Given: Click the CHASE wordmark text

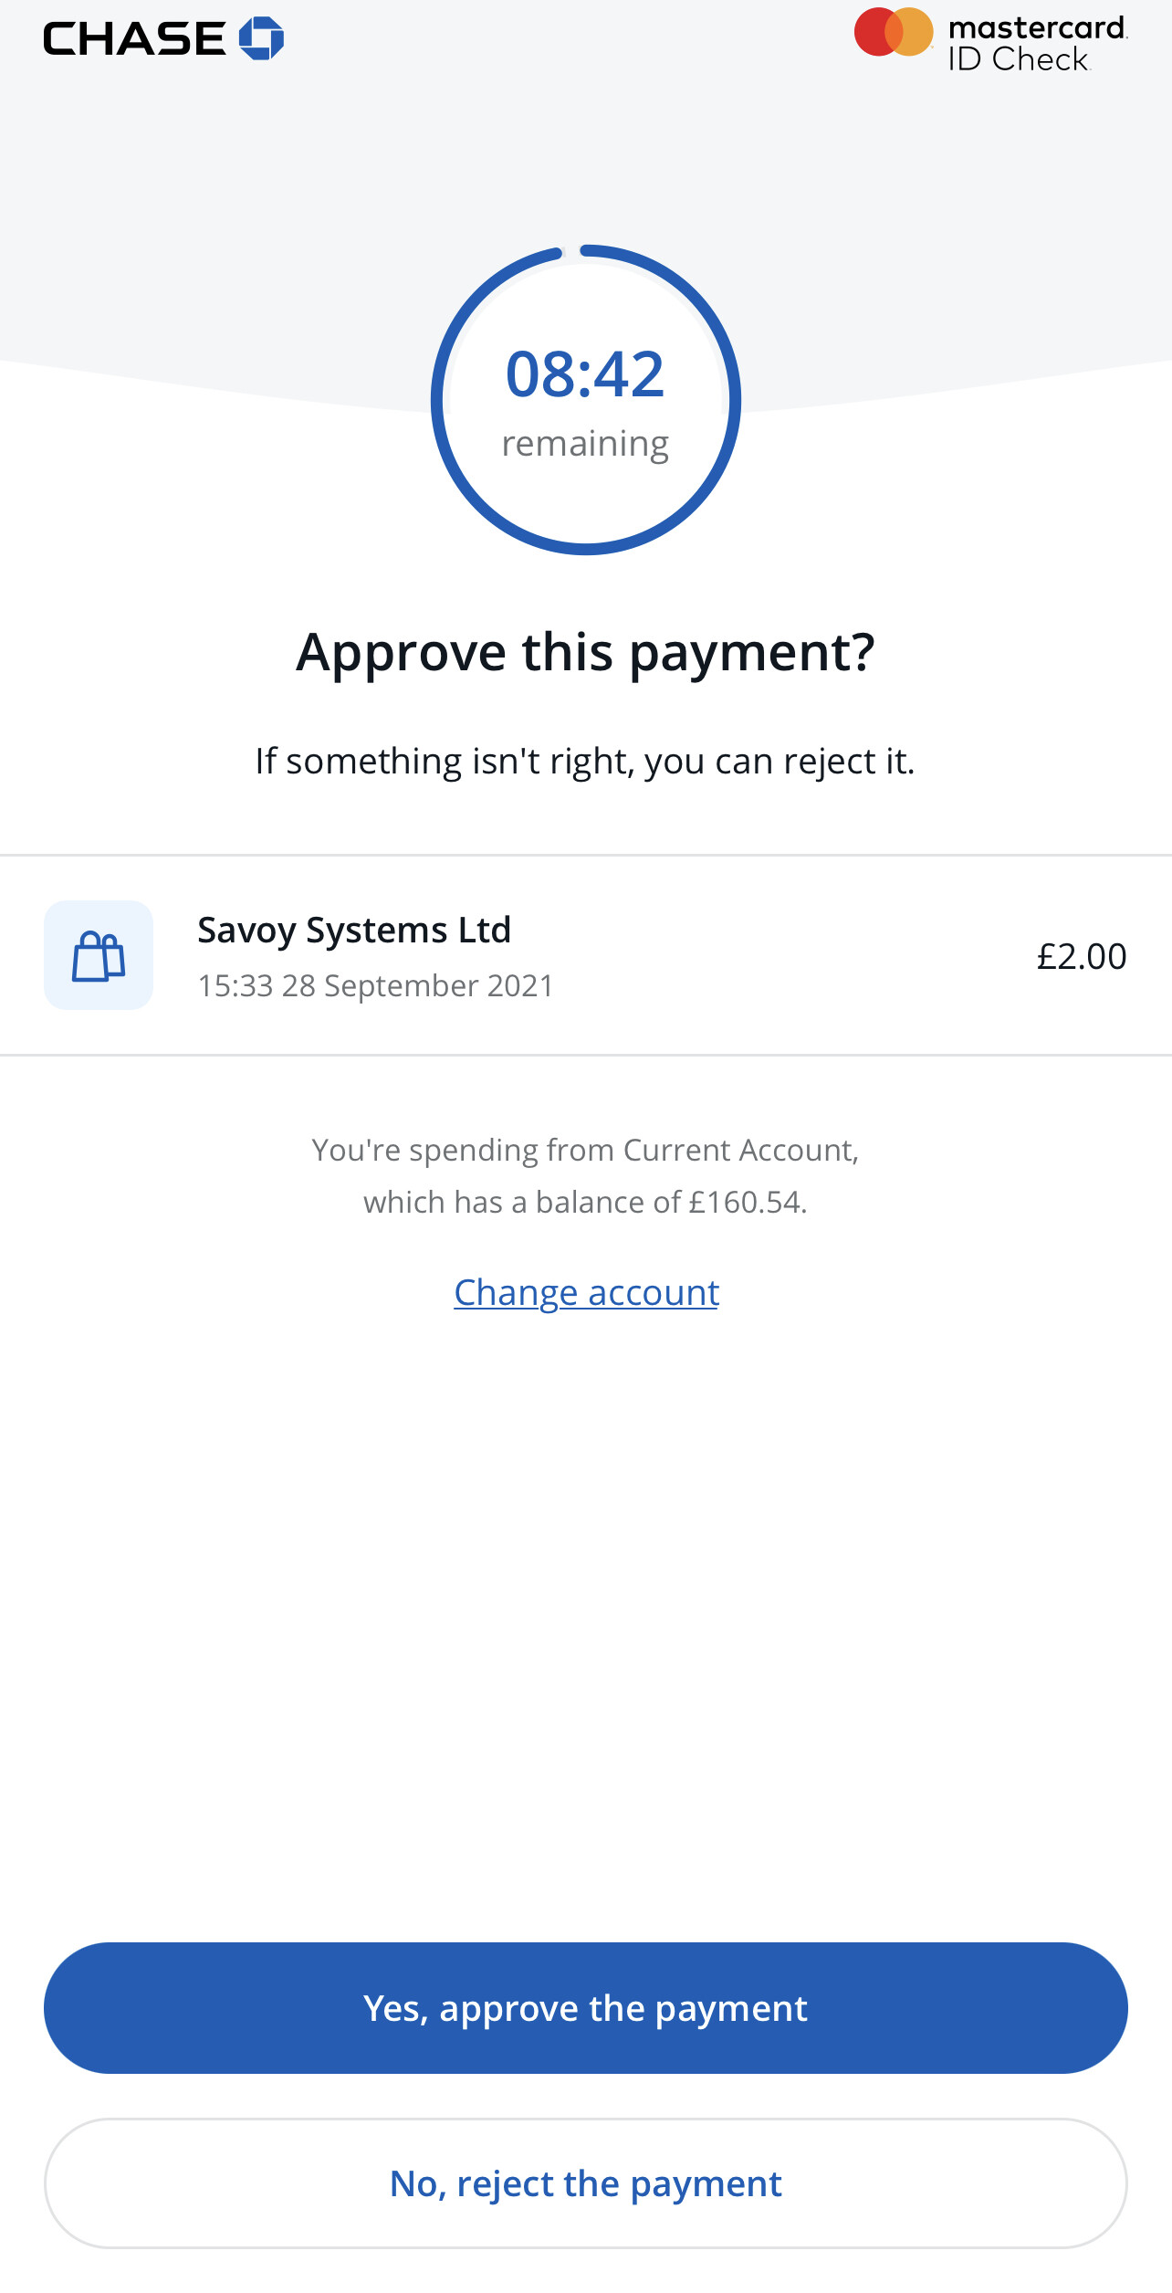Looking at the screenshot, I should [134, 38].
